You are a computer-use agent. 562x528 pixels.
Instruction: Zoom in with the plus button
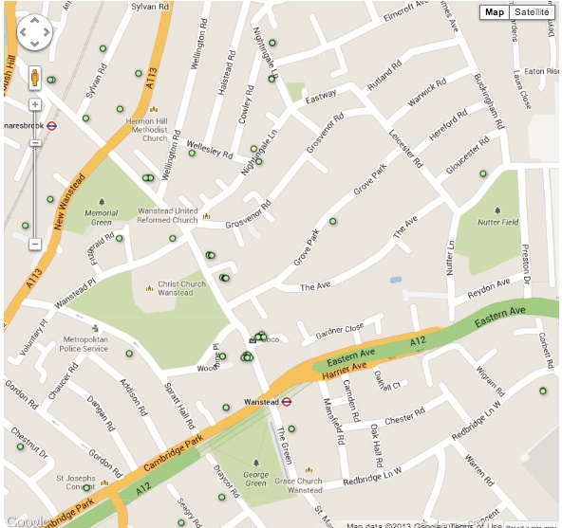coord(35,104)
